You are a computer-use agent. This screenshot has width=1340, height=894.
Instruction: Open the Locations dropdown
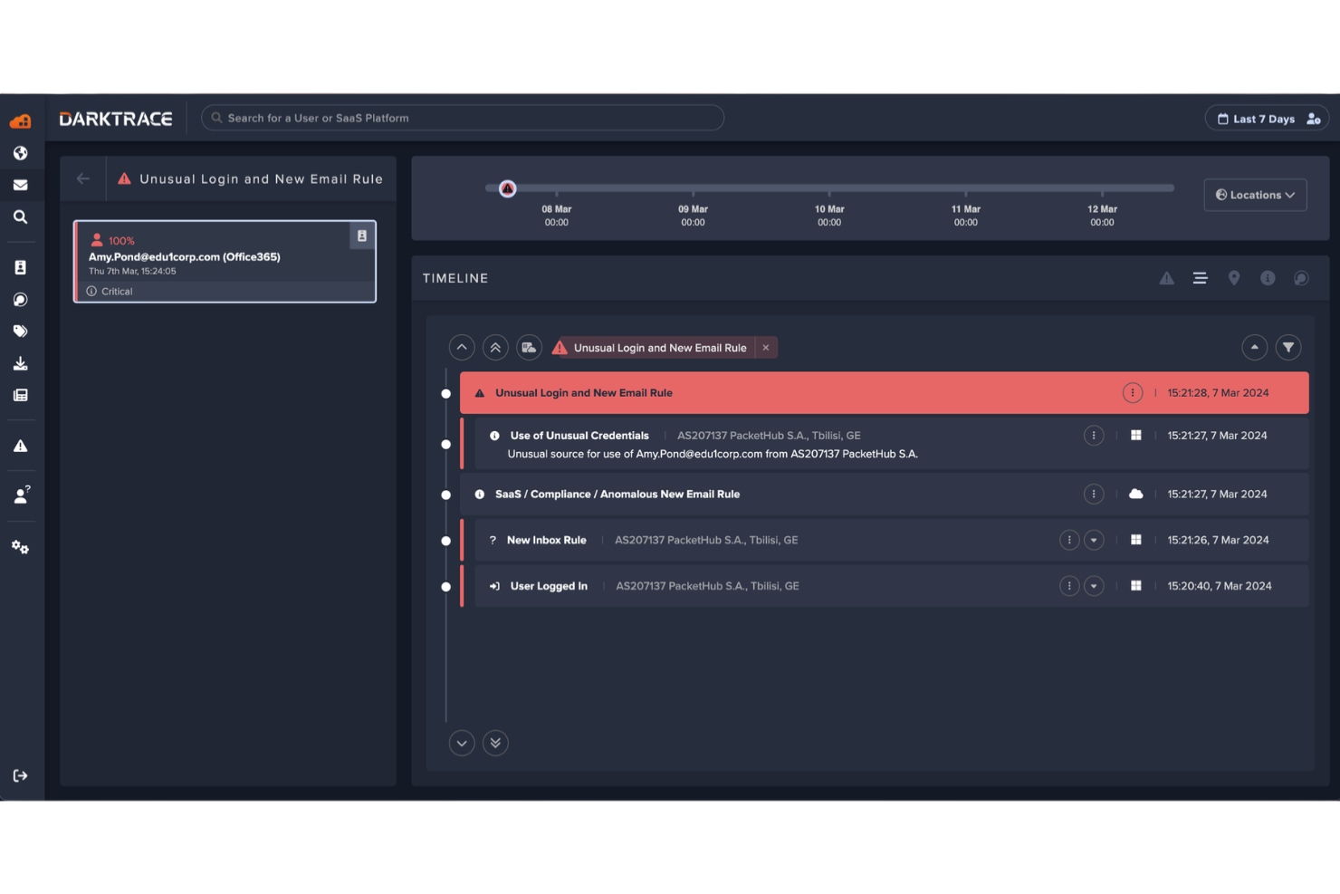point(1255,195)
